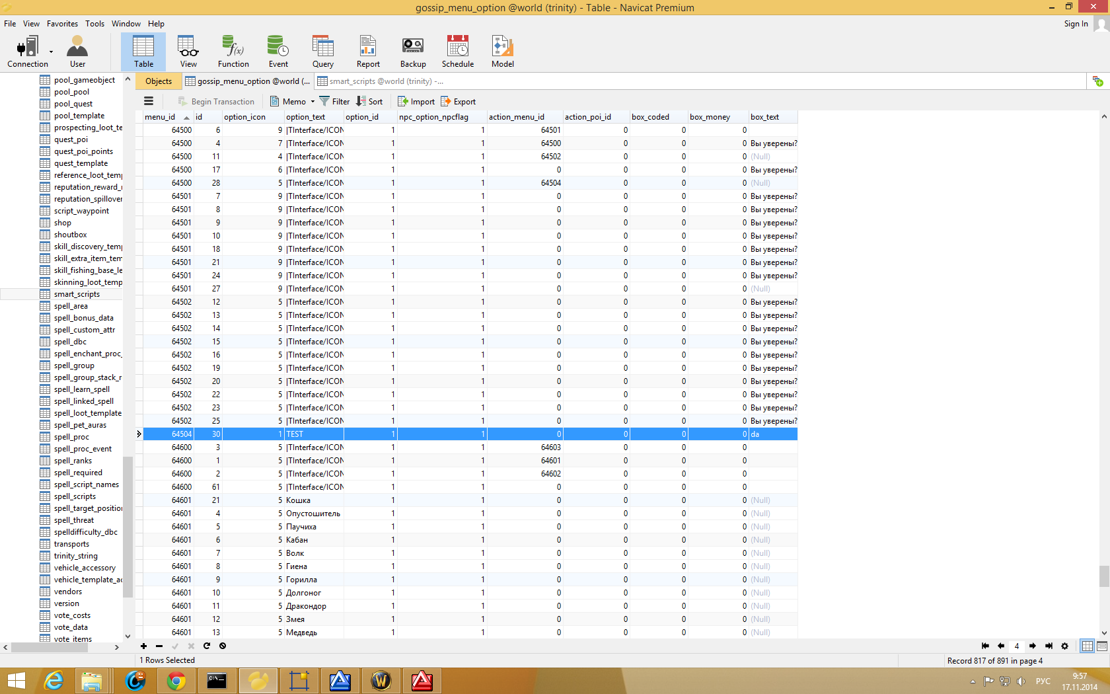Open the Model designer icon
Image resolution: width=1110 pixels, height=694 pixels.
pos(502,52)
